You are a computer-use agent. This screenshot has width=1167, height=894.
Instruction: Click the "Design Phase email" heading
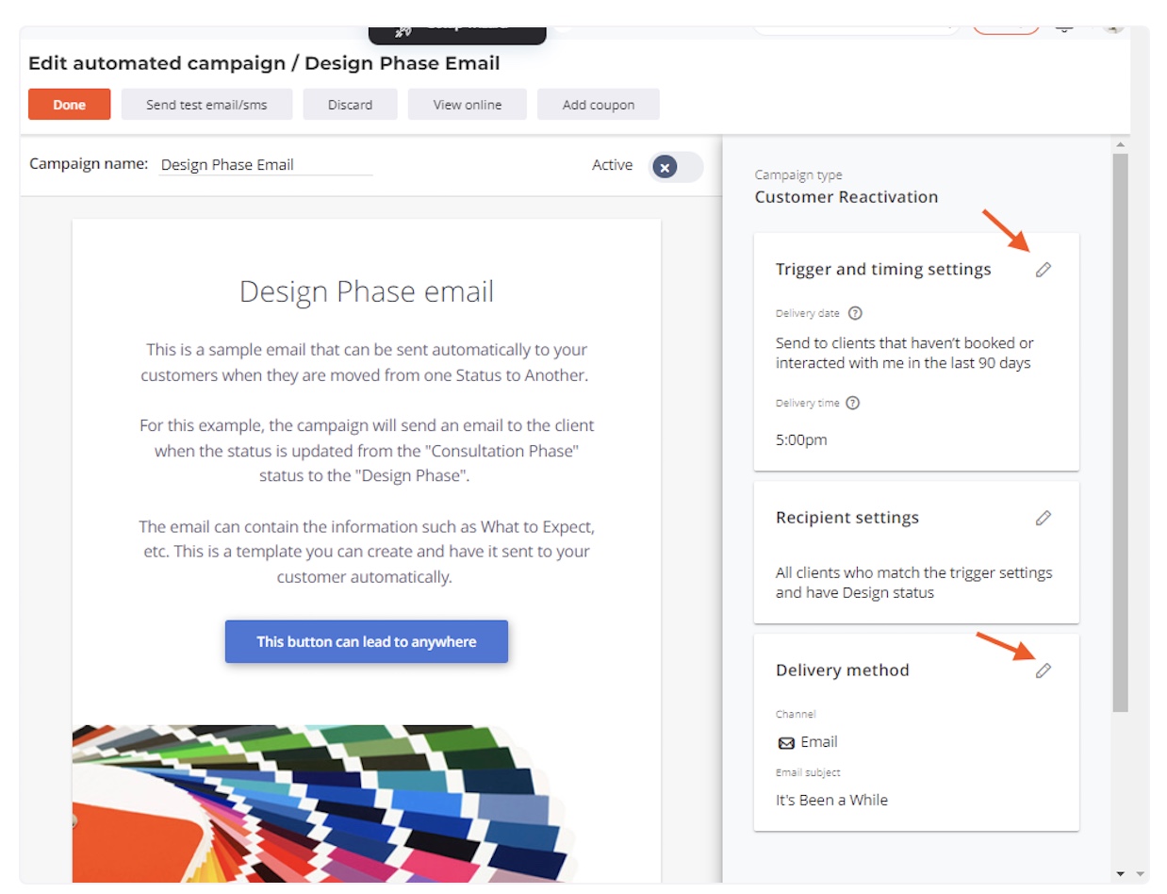[x=367, y=291]
